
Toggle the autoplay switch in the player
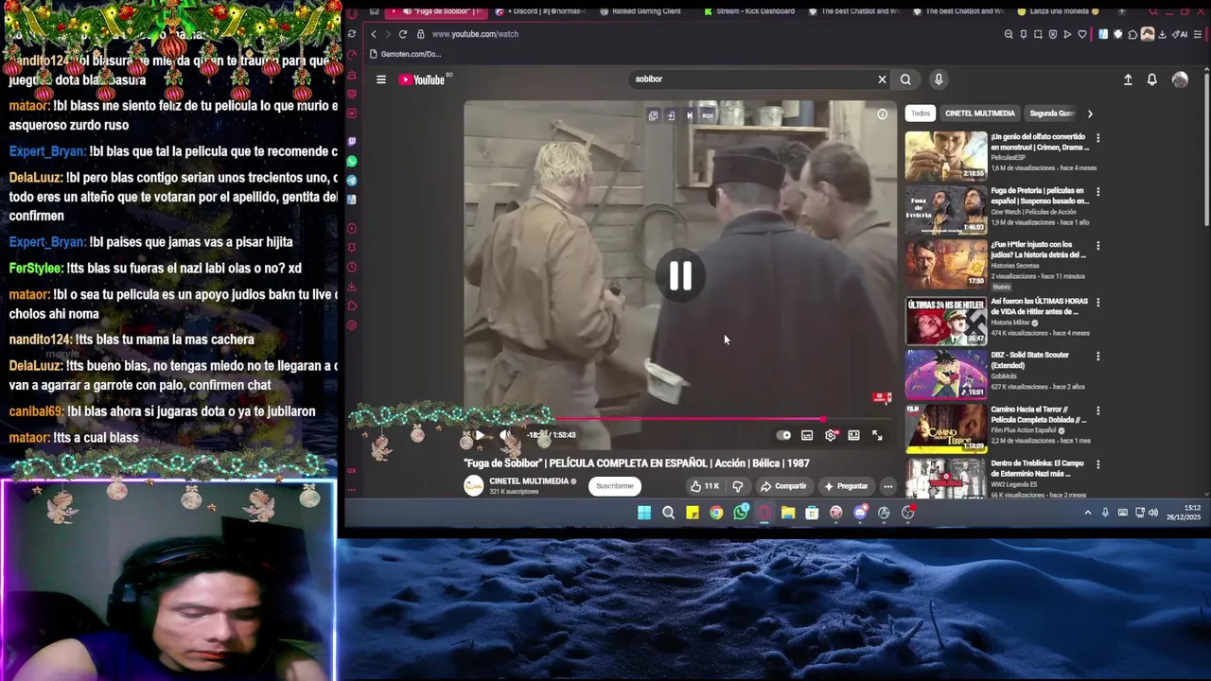pos(783,435)
